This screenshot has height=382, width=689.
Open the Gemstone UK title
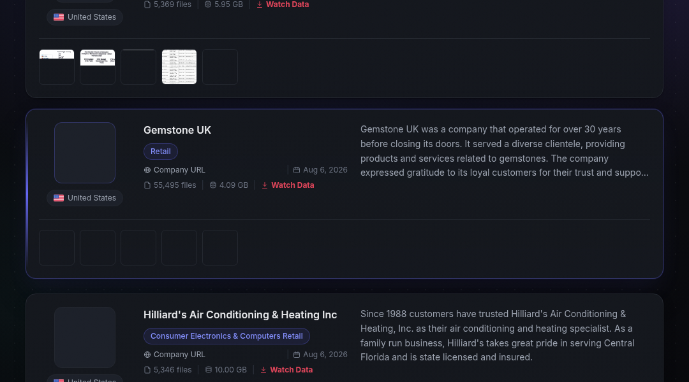point(177,131)
